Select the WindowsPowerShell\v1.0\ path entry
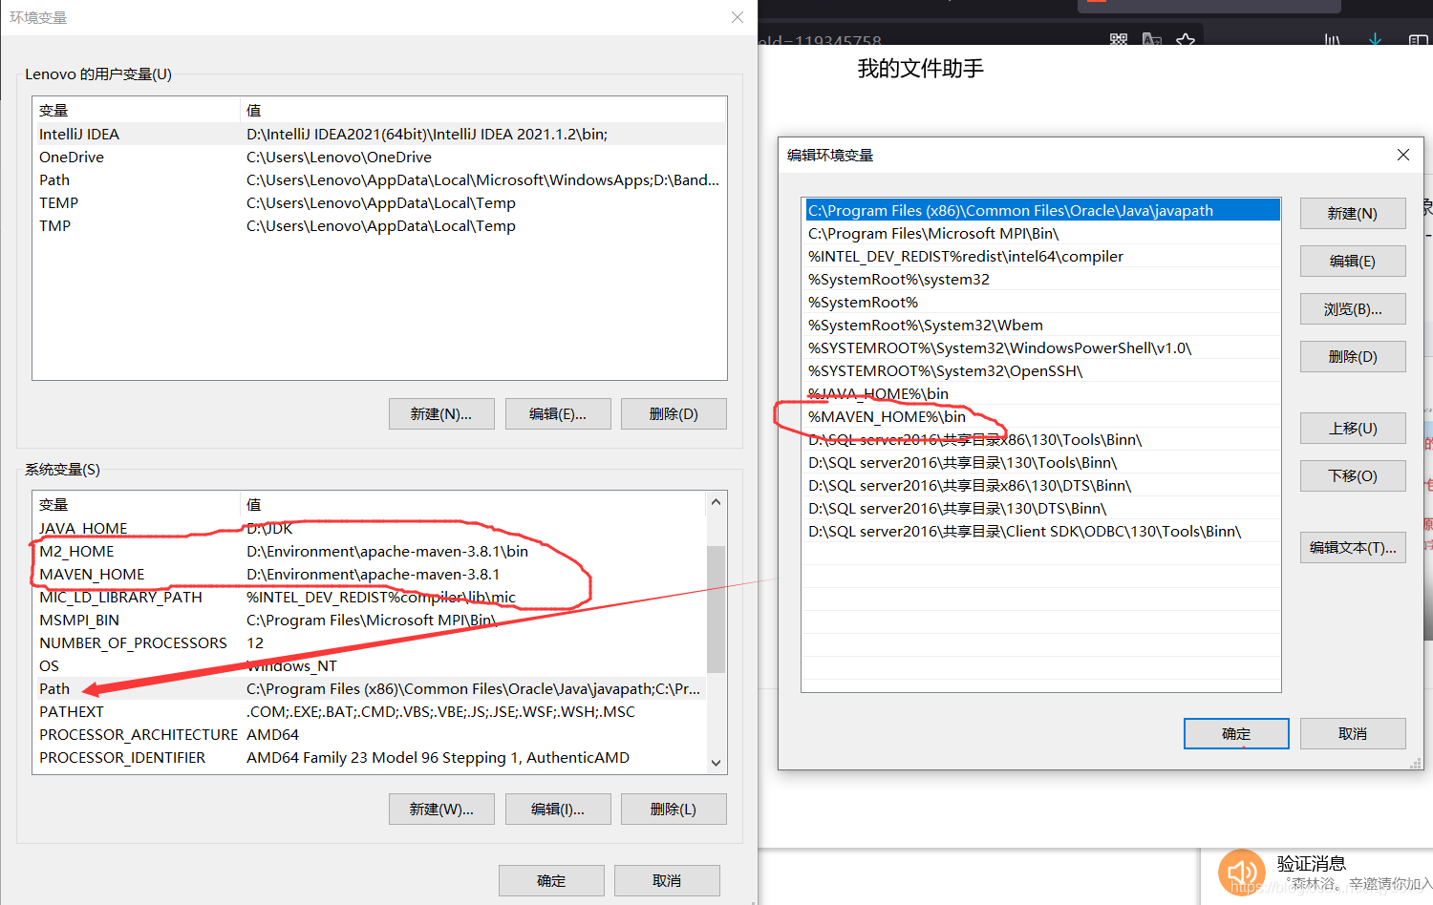 pyautogui.click(x=1041, y=347)
